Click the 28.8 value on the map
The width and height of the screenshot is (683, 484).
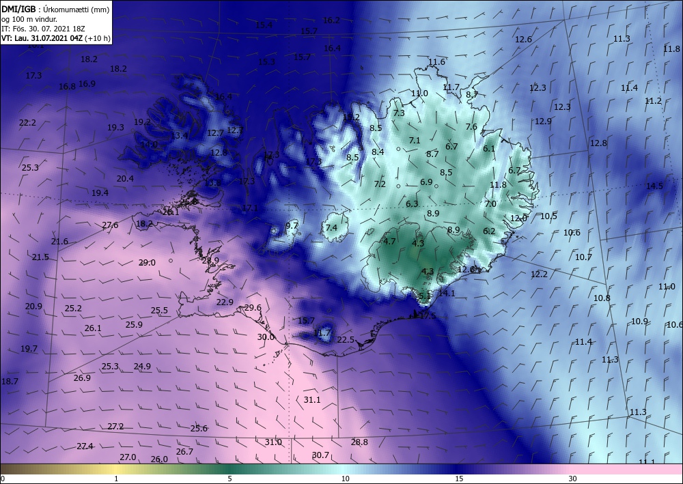(x=359, y=442)
